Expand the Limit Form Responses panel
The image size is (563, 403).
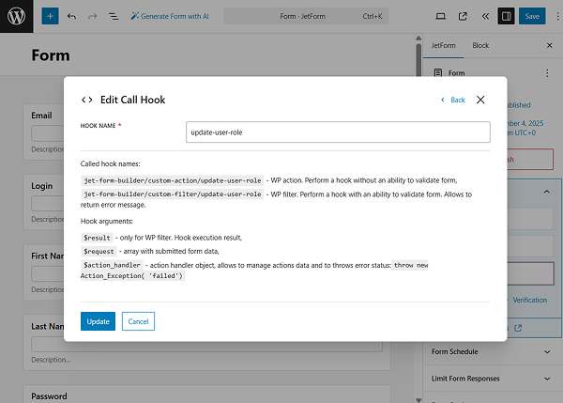492,379
